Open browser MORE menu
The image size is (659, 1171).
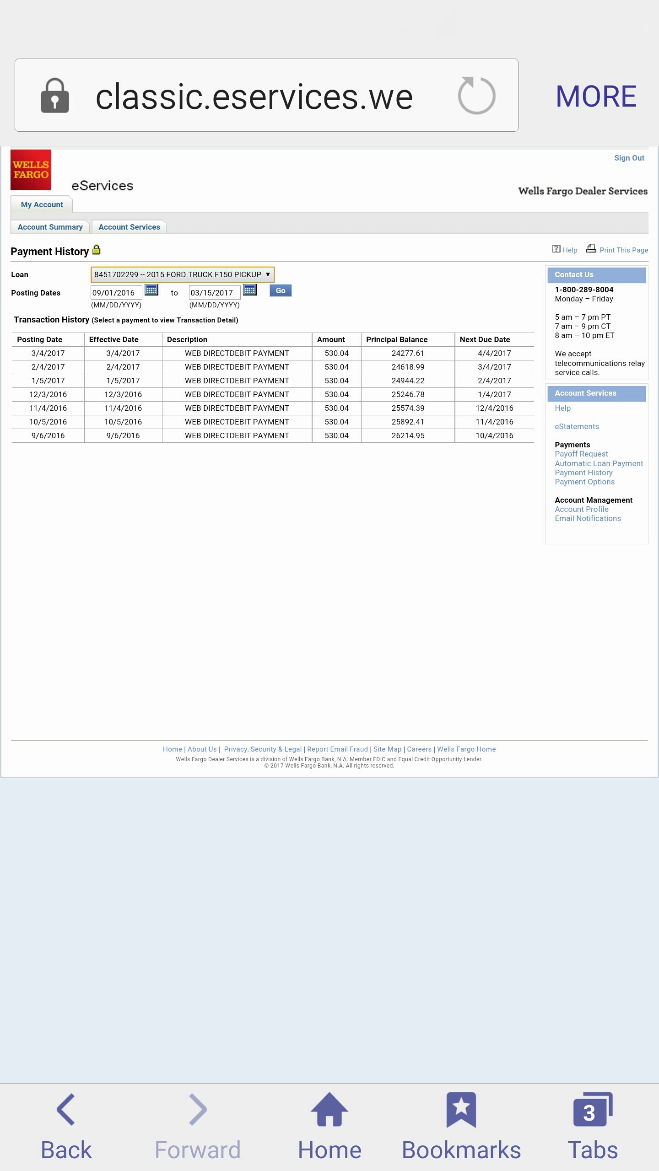point(596,96)
